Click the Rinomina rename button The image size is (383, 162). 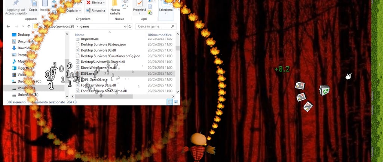(x=95, y=10)
